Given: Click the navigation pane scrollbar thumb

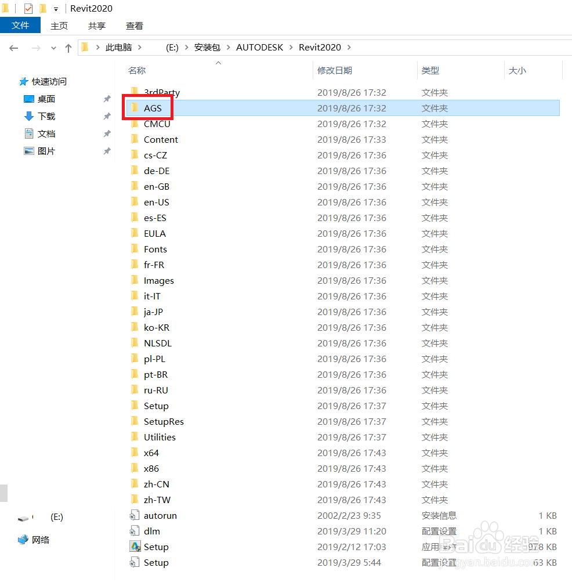Looking at the screenshot, I should [x=3, y=493].
